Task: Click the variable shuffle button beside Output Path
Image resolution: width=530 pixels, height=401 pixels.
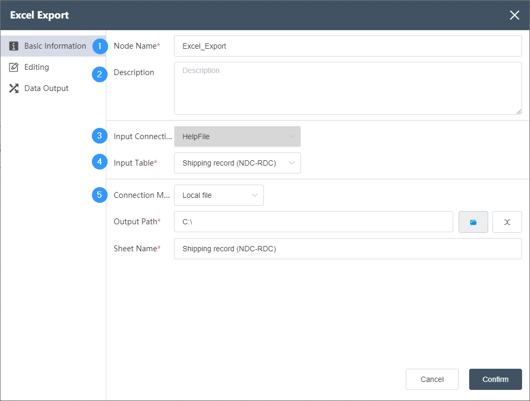Action: click(x=507, y=222)
